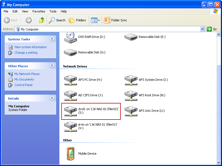
Task: Select the AFS PC Drive (H:) icon
Action: click(70, 80)
